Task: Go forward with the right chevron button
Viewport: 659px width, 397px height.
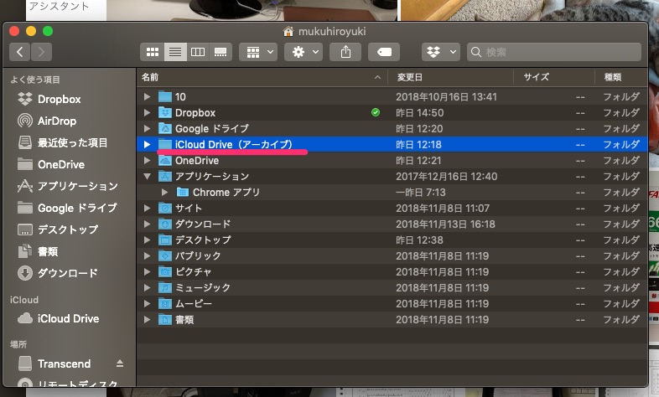Action: tap(41, 52)
